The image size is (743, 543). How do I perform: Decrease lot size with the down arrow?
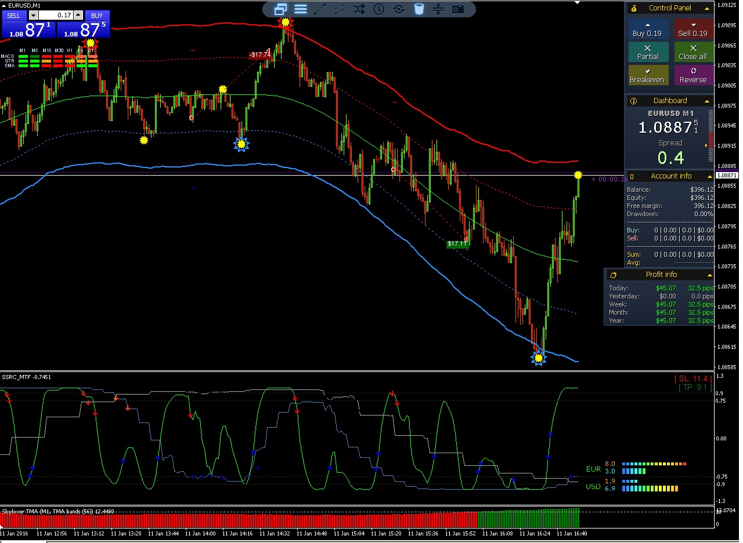click(33, 16)
